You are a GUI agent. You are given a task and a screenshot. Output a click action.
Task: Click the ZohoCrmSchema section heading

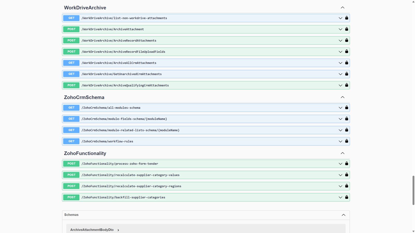84,97
